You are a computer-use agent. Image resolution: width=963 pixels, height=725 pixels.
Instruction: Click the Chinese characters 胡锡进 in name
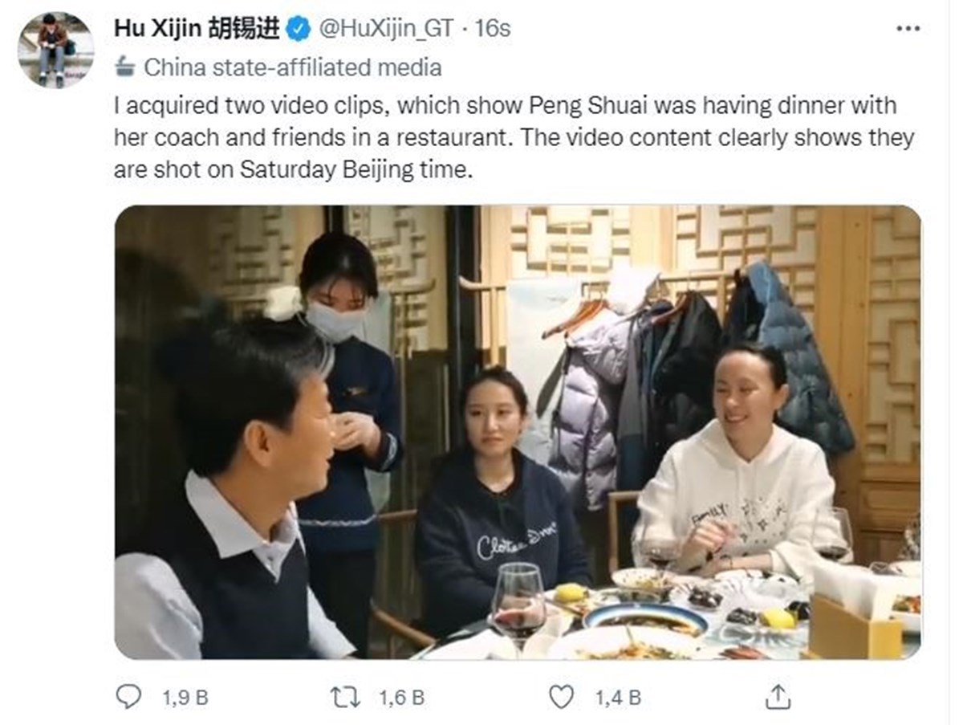(245, 29)
